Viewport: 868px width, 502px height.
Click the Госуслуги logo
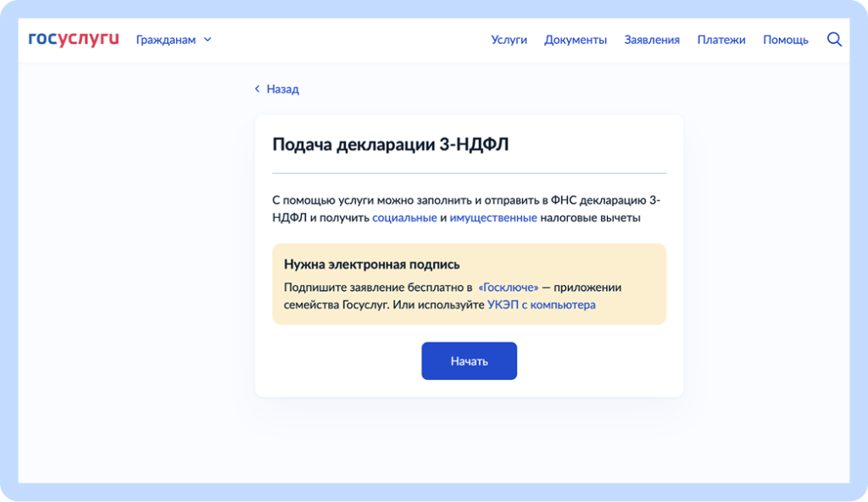[x=73, y=39]
